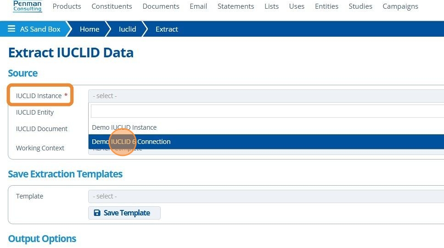Navigate to Iuclid breadcrumb
Viewport: 444px width, 248px height.
pos(128,29)
